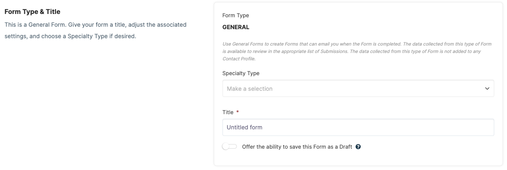Click the "Form Type & Title" section heading

pyautogui.click(x=32, y=11)
